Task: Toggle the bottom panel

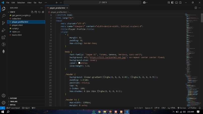Action: [x=176, y=3]
